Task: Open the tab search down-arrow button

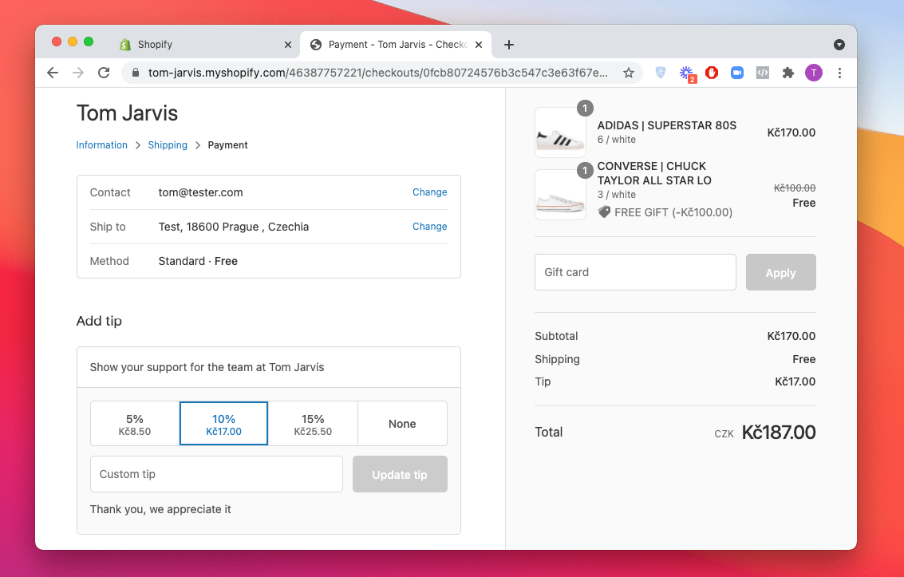Action: (x=839, y=45)
